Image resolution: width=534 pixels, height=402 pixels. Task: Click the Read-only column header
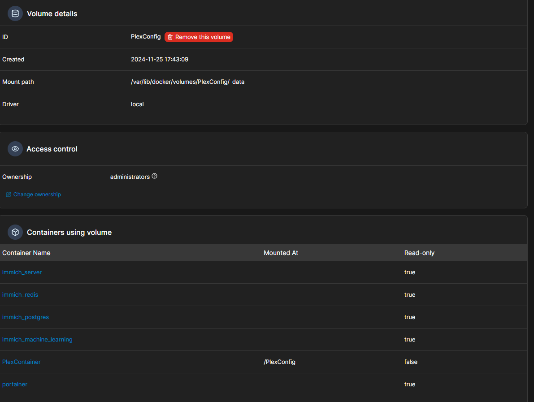click(x=419, y=253)
